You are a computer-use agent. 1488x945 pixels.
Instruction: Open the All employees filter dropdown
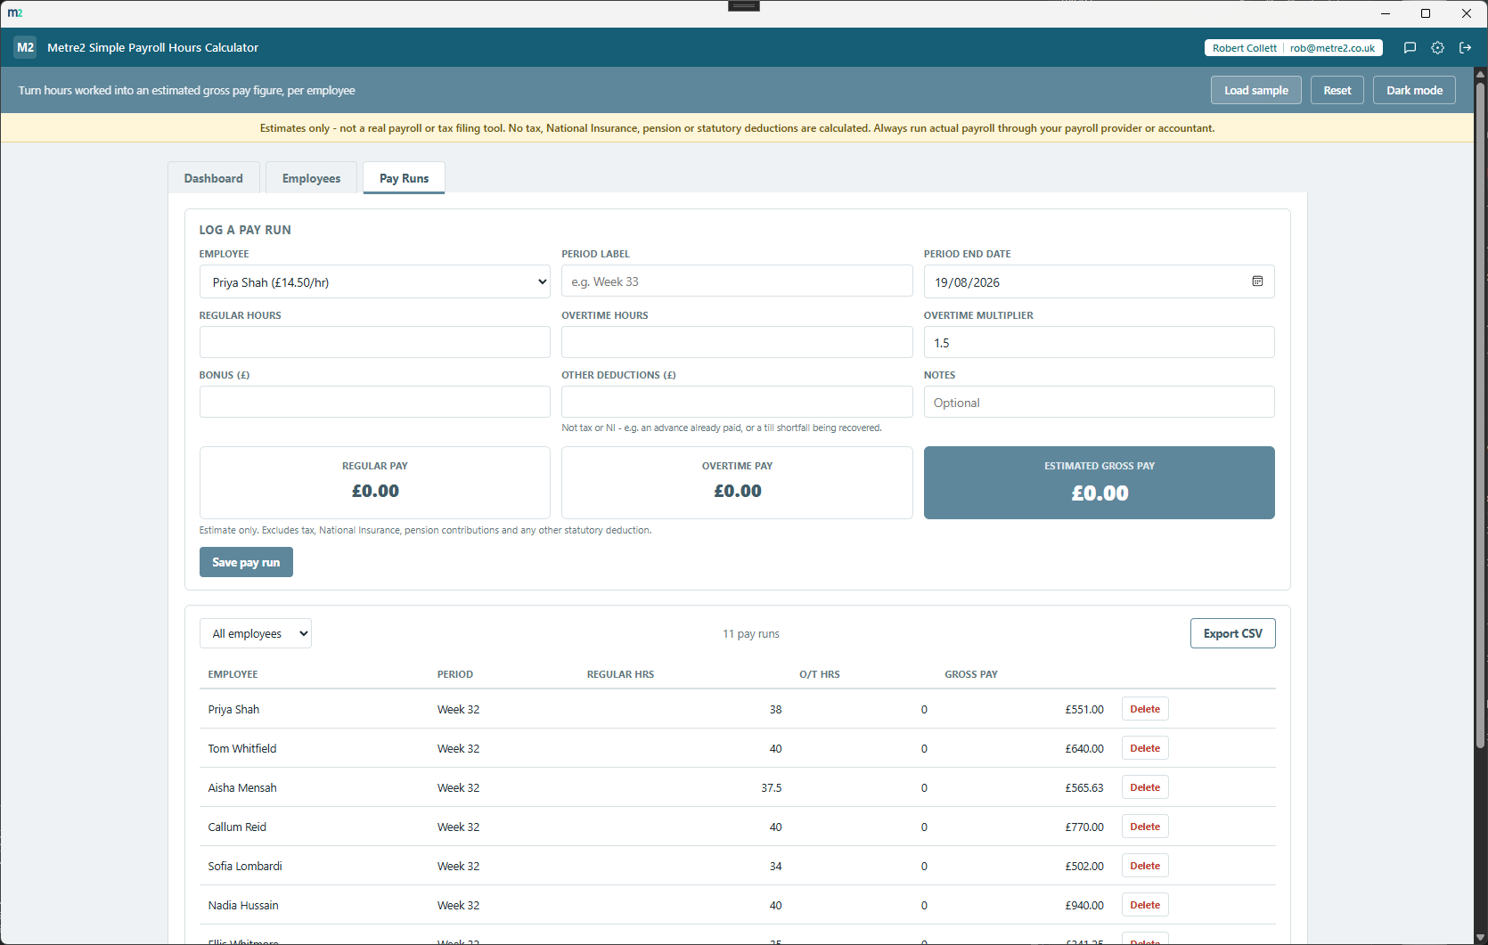[256, 633]
